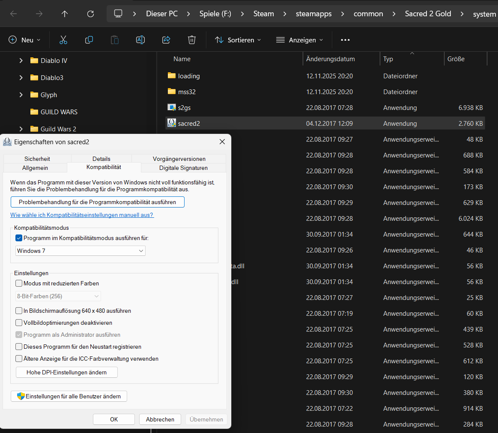Refresh the Explorer folder view
This screenshot has height=433, width=498.
(90, 14)
